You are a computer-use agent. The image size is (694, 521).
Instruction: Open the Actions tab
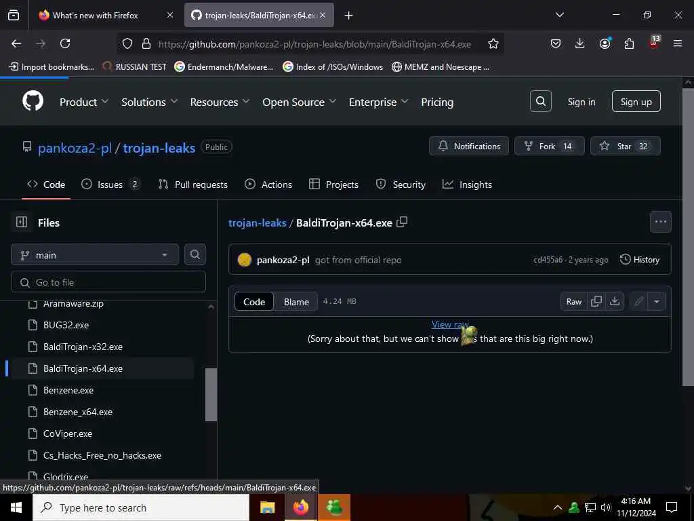coord(268,185)
